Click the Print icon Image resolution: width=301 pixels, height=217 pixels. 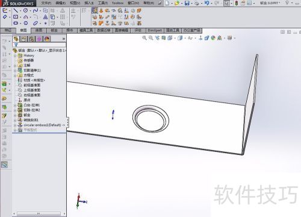click(197, 3)
